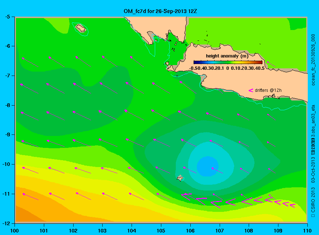Click longitude axis label 110
Viewport: 319px width, 235px height.
(x=307, y=231)
